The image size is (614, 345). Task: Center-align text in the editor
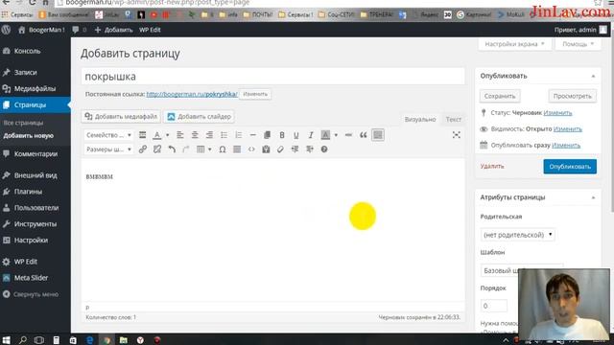click(x=195, y=135)
